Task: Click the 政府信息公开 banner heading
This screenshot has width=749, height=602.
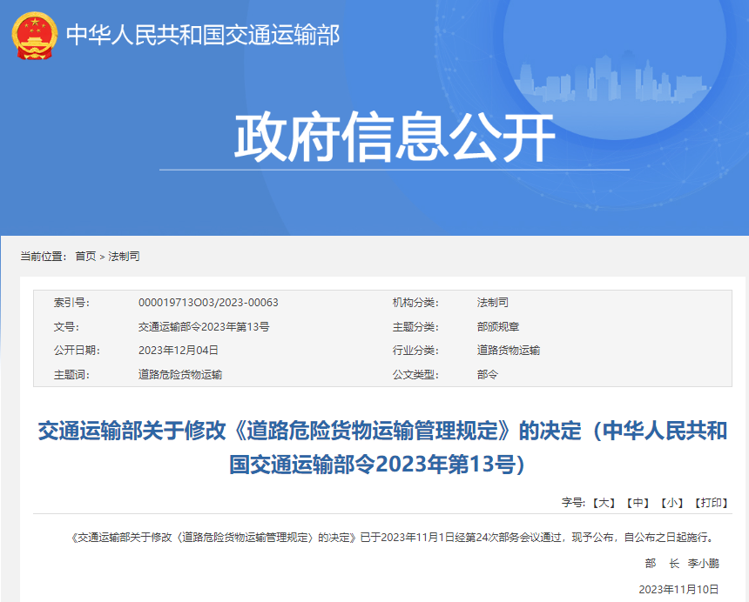Action: pyautogui.click(x=395, y=137)
